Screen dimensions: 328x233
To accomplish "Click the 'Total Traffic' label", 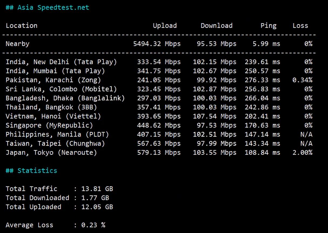I will pyautogui.click(x=32, y=189).
